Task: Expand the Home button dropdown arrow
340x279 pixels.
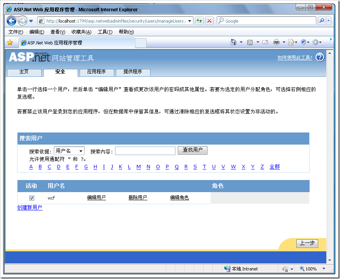Action: tap(241, 42)
